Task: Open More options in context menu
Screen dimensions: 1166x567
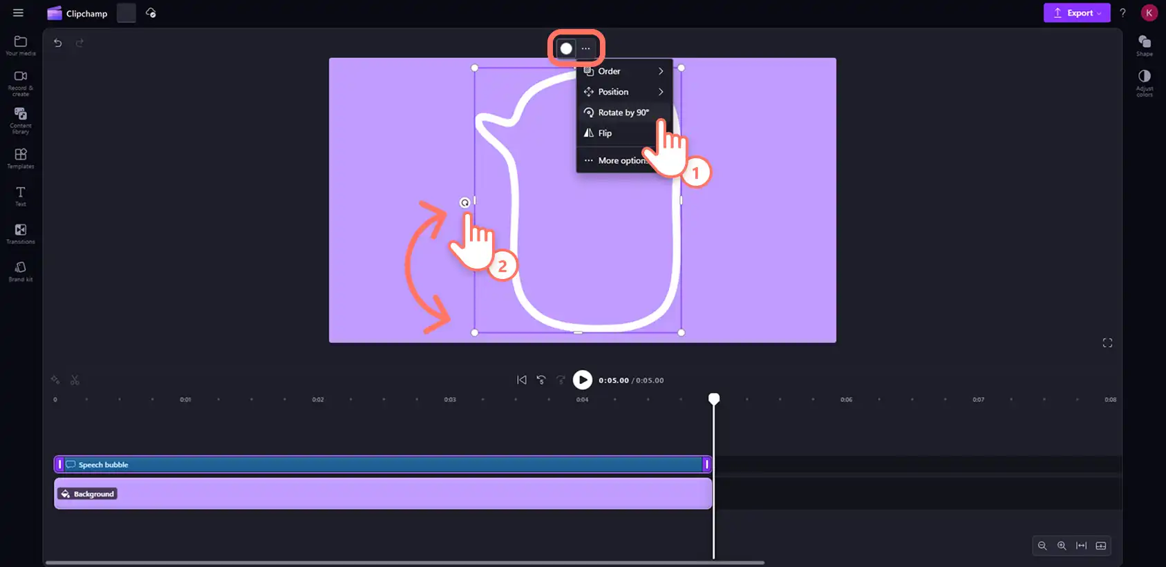Action: point(624,160)
